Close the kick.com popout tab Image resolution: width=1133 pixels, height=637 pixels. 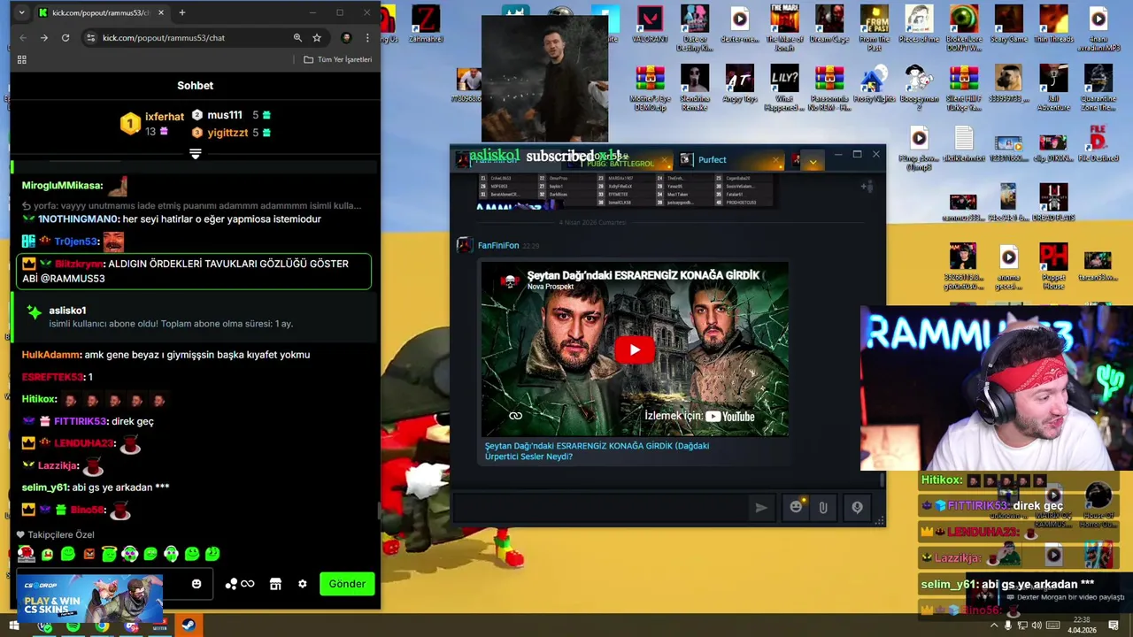click(x=160, y=12)
